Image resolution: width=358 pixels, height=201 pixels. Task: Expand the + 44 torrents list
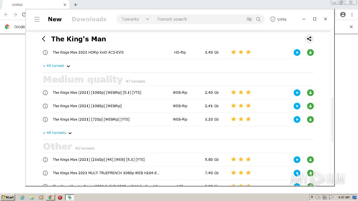[x=57, y=133]
